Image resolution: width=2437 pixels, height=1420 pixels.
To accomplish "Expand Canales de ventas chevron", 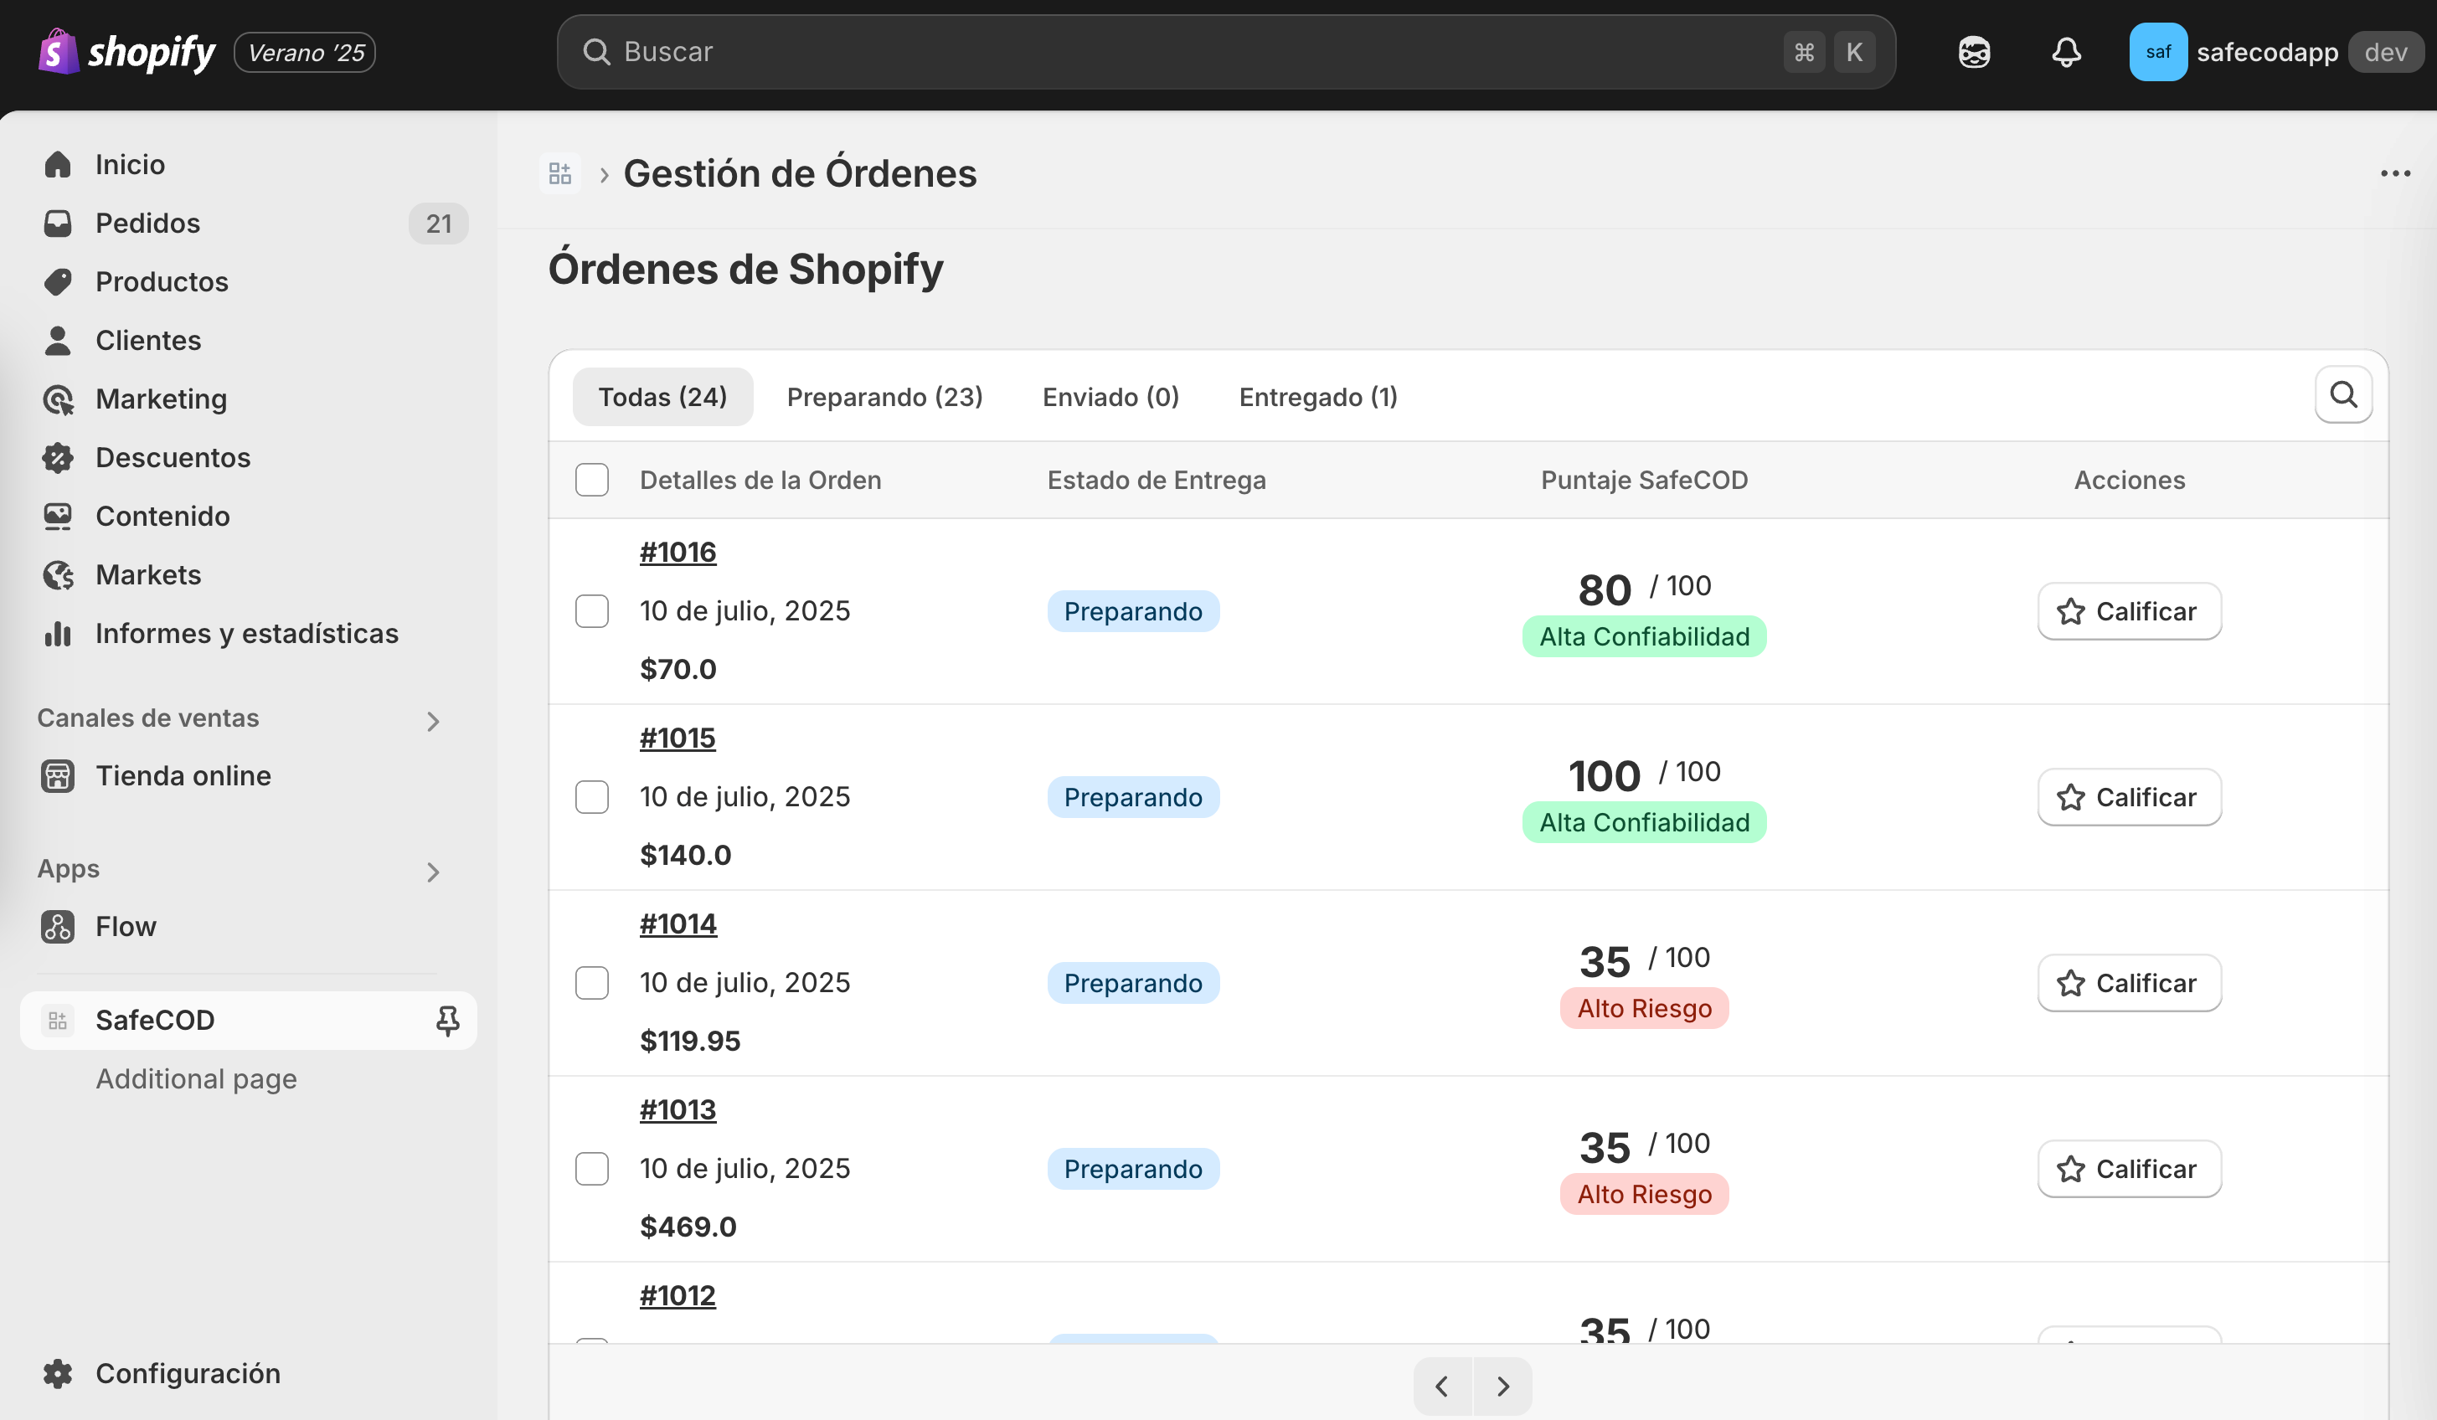I will coord(432,721).
